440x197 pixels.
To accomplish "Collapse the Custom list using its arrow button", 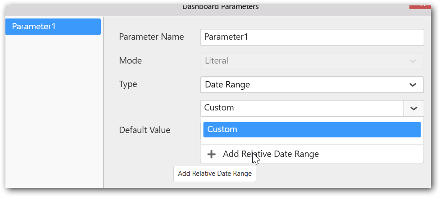I will 414,108.
